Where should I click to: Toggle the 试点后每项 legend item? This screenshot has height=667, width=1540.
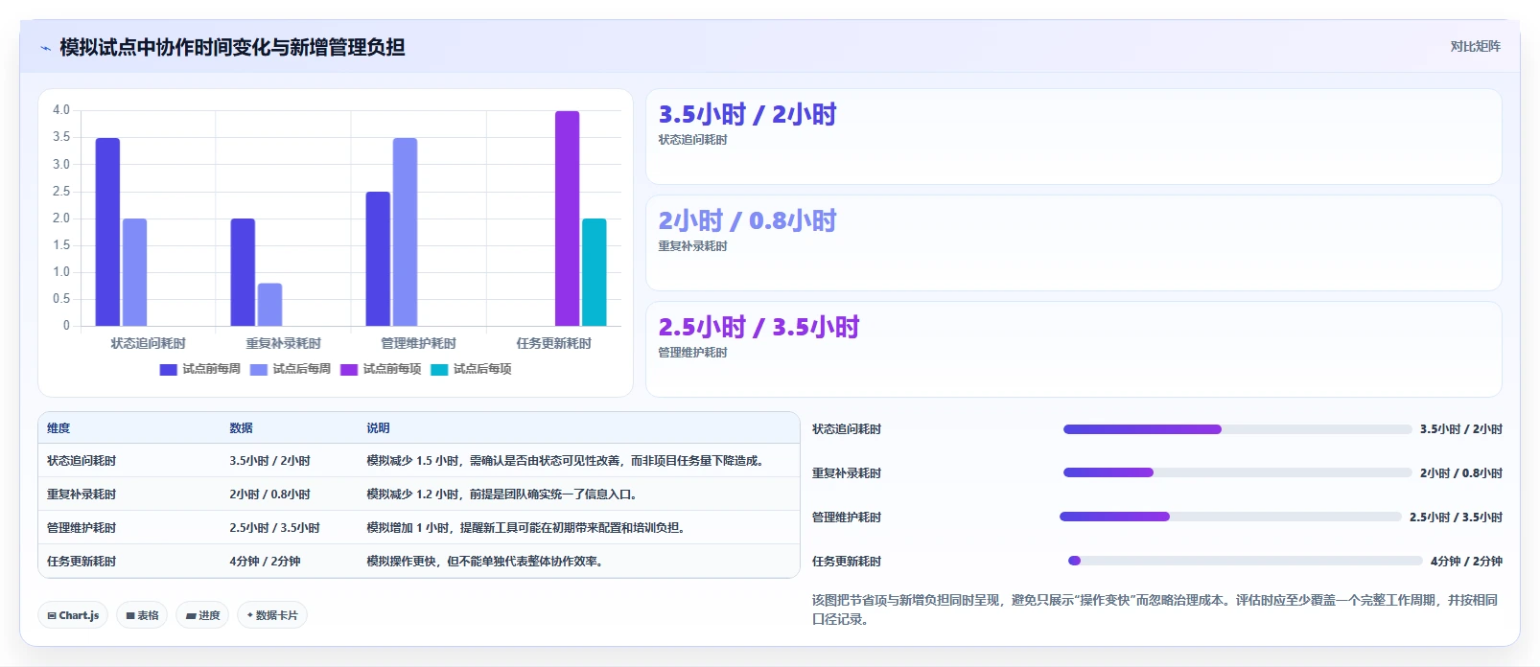[471, 369]
